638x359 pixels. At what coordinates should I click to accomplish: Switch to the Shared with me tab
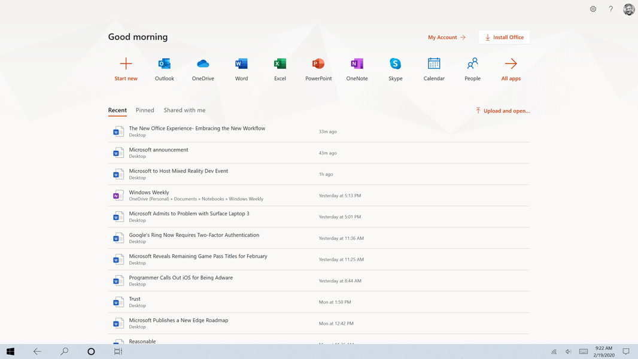(184, 110)
